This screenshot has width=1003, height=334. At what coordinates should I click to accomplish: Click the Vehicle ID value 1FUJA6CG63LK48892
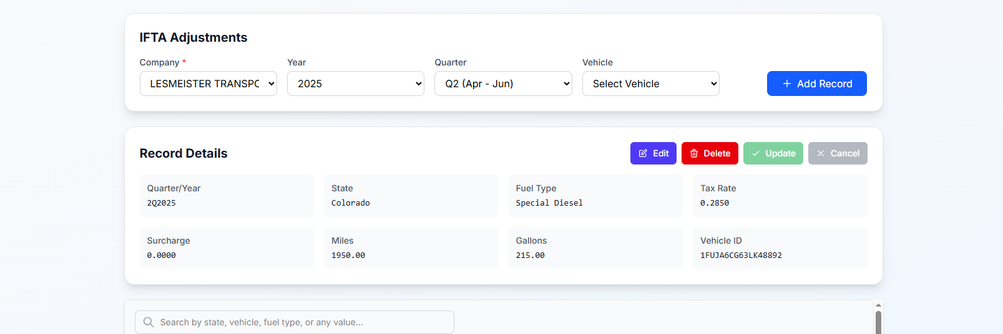[x=741, y=255]
